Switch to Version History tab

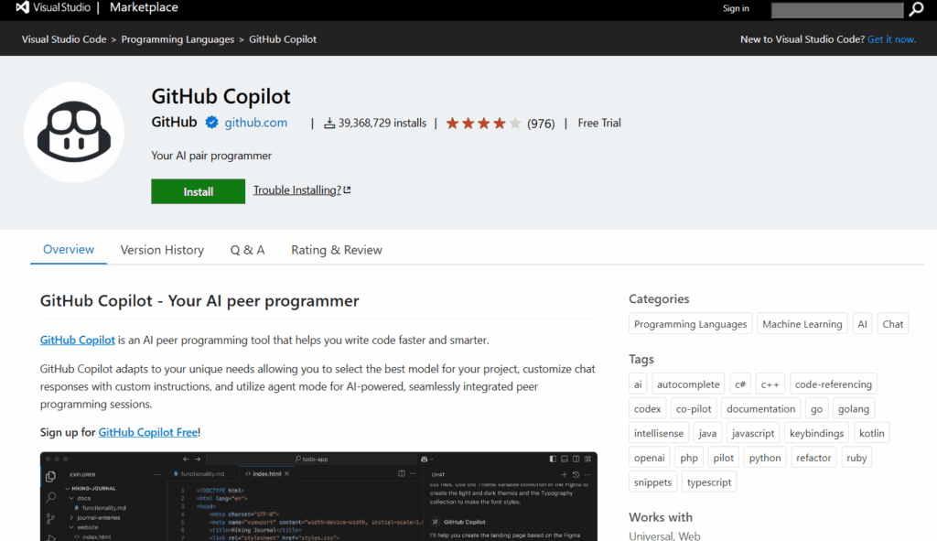pyautogui.click(x=162, y=250)
